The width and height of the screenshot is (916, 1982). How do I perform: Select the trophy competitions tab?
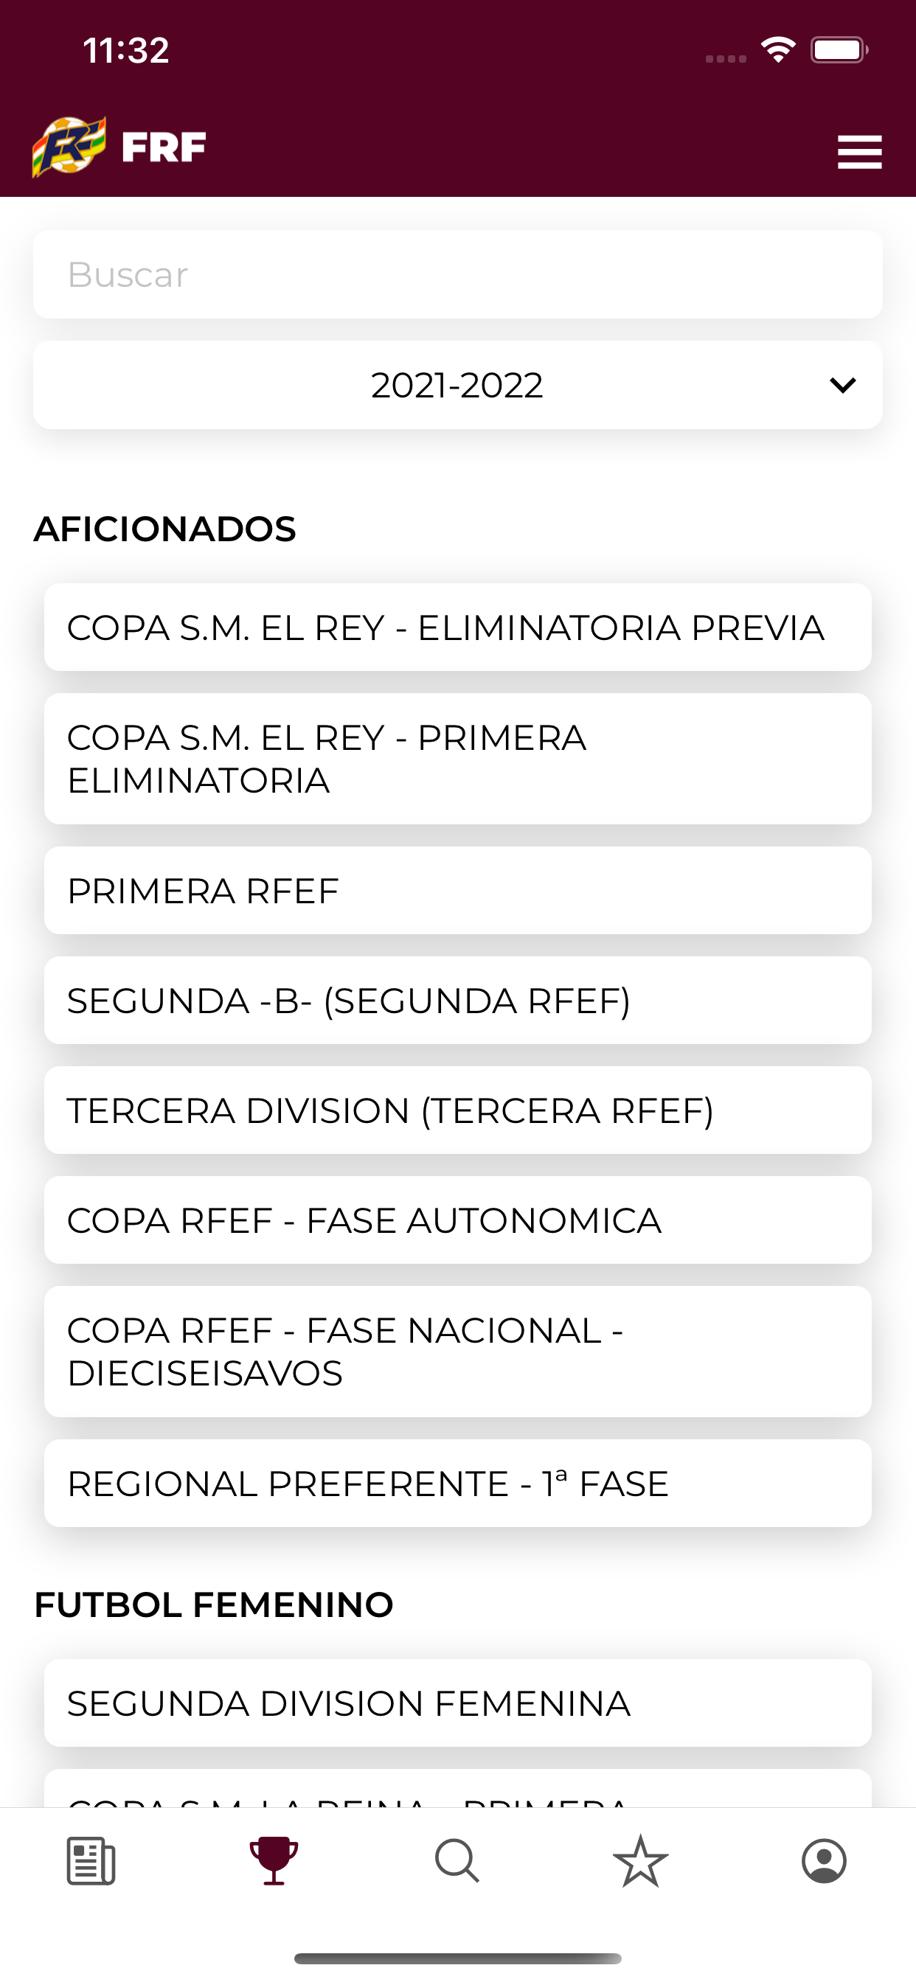point(274,1861)
